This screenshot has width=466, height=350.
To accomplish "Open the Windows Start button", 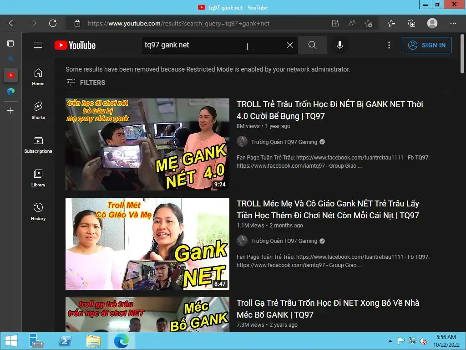I will pos(11,341).
